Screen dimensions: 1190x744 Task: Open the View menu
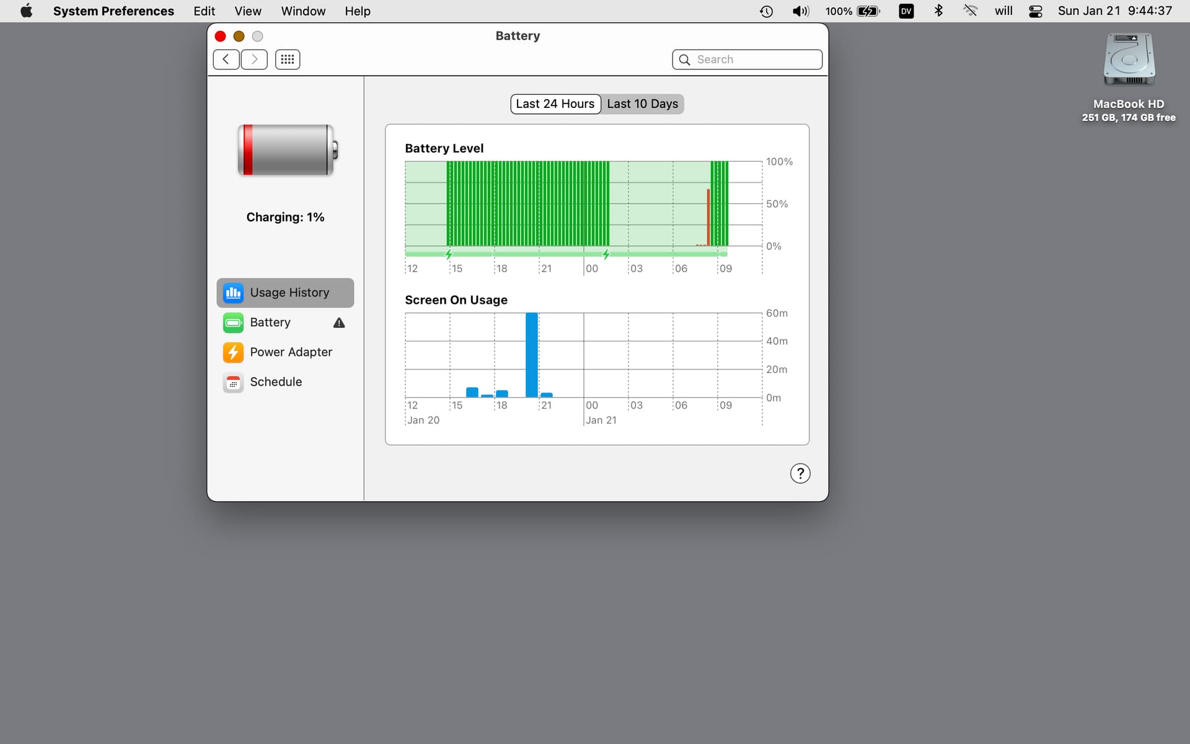pos(247,11)
